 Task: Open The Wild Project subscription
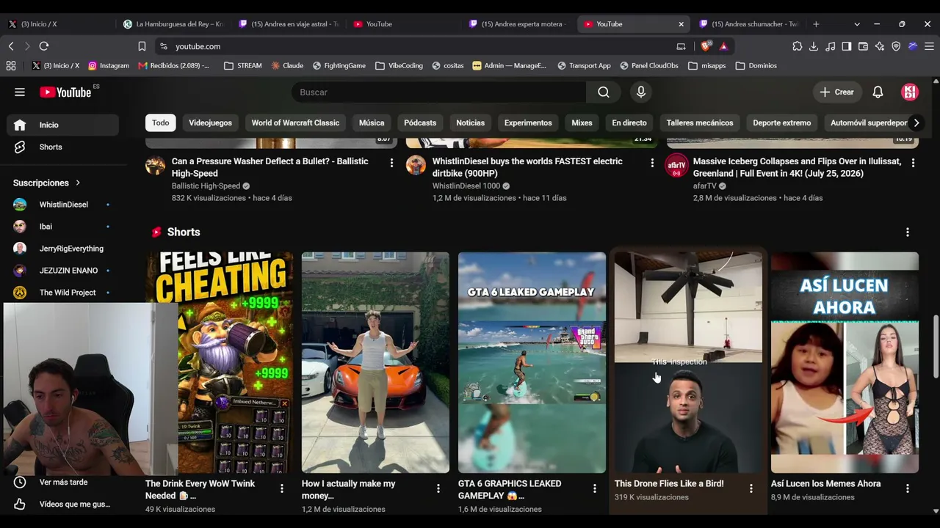coord(62,293)
